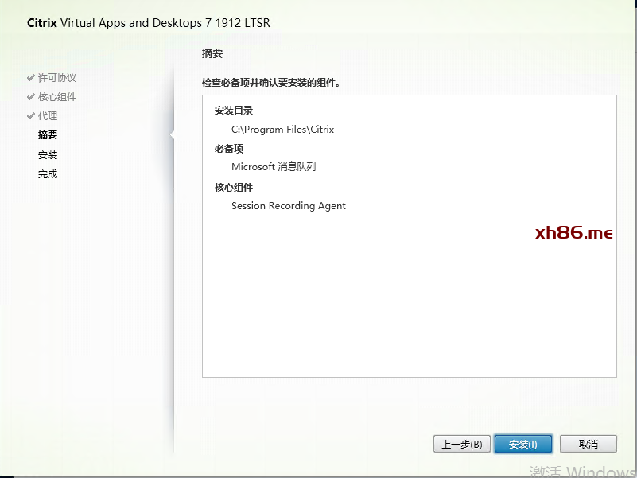Click the checkmark icon beside 许可协议
637x478 pixels.
pos(31,78)
